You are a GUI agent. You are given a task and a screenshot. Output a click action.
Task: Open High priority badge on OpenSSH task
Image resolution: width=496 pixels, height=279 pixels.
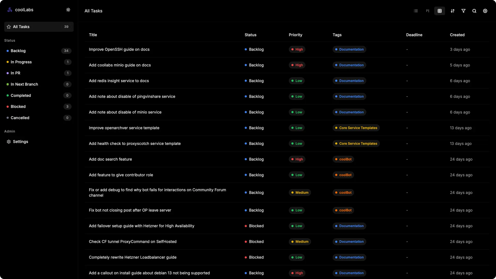coord(297,49)
